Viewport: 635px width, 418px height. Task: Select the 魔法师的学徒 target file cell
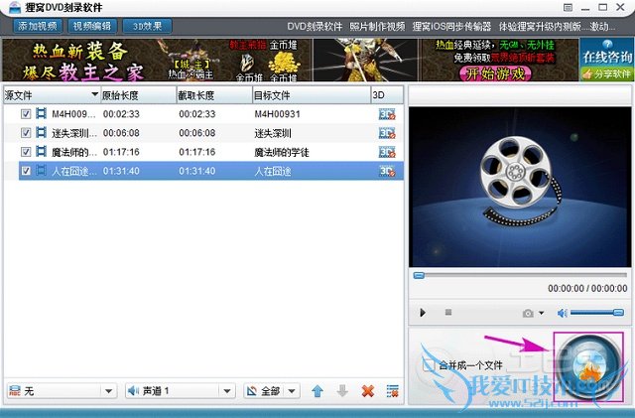pyautogui.click(x=282, y=153)
